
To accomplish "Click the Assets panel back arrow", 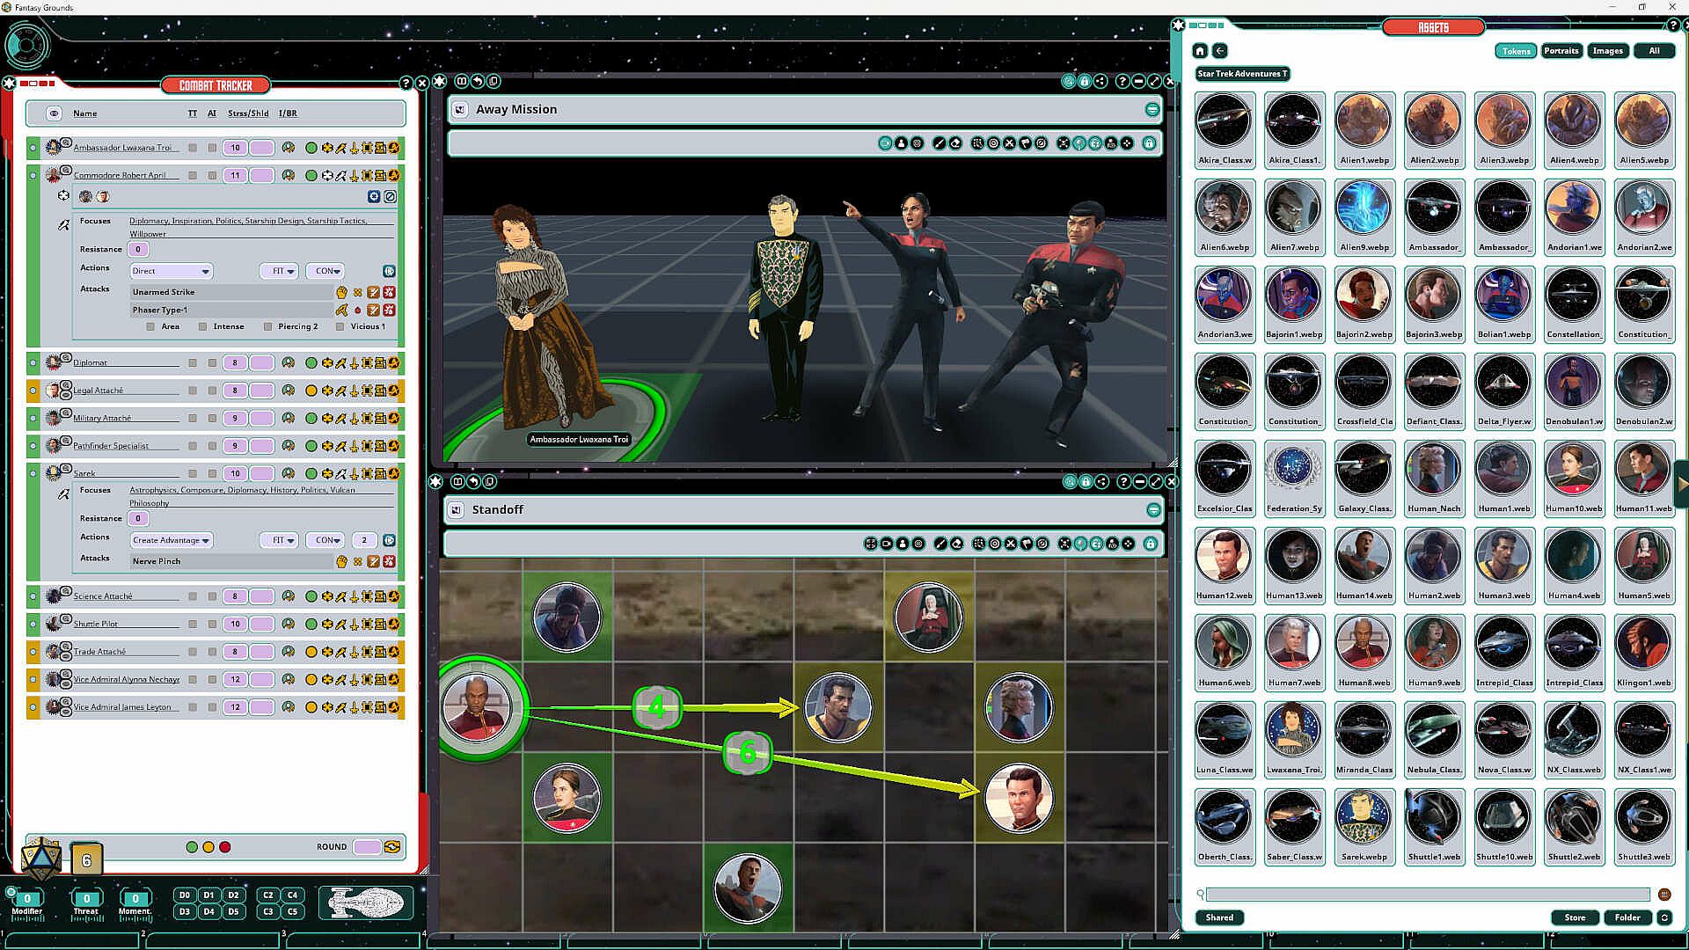I will (1220, 51).
